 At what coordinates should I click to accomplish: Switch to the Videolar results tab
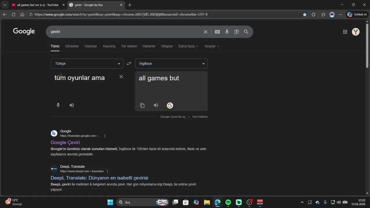pyautogui.click(x=91, y=46)
